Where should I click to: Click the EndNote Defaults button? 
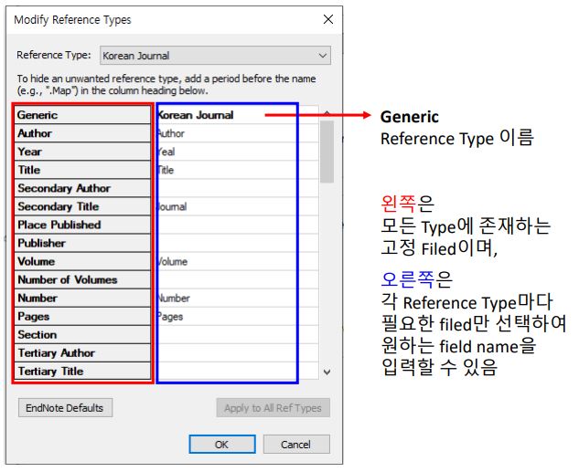coord(65,408)
